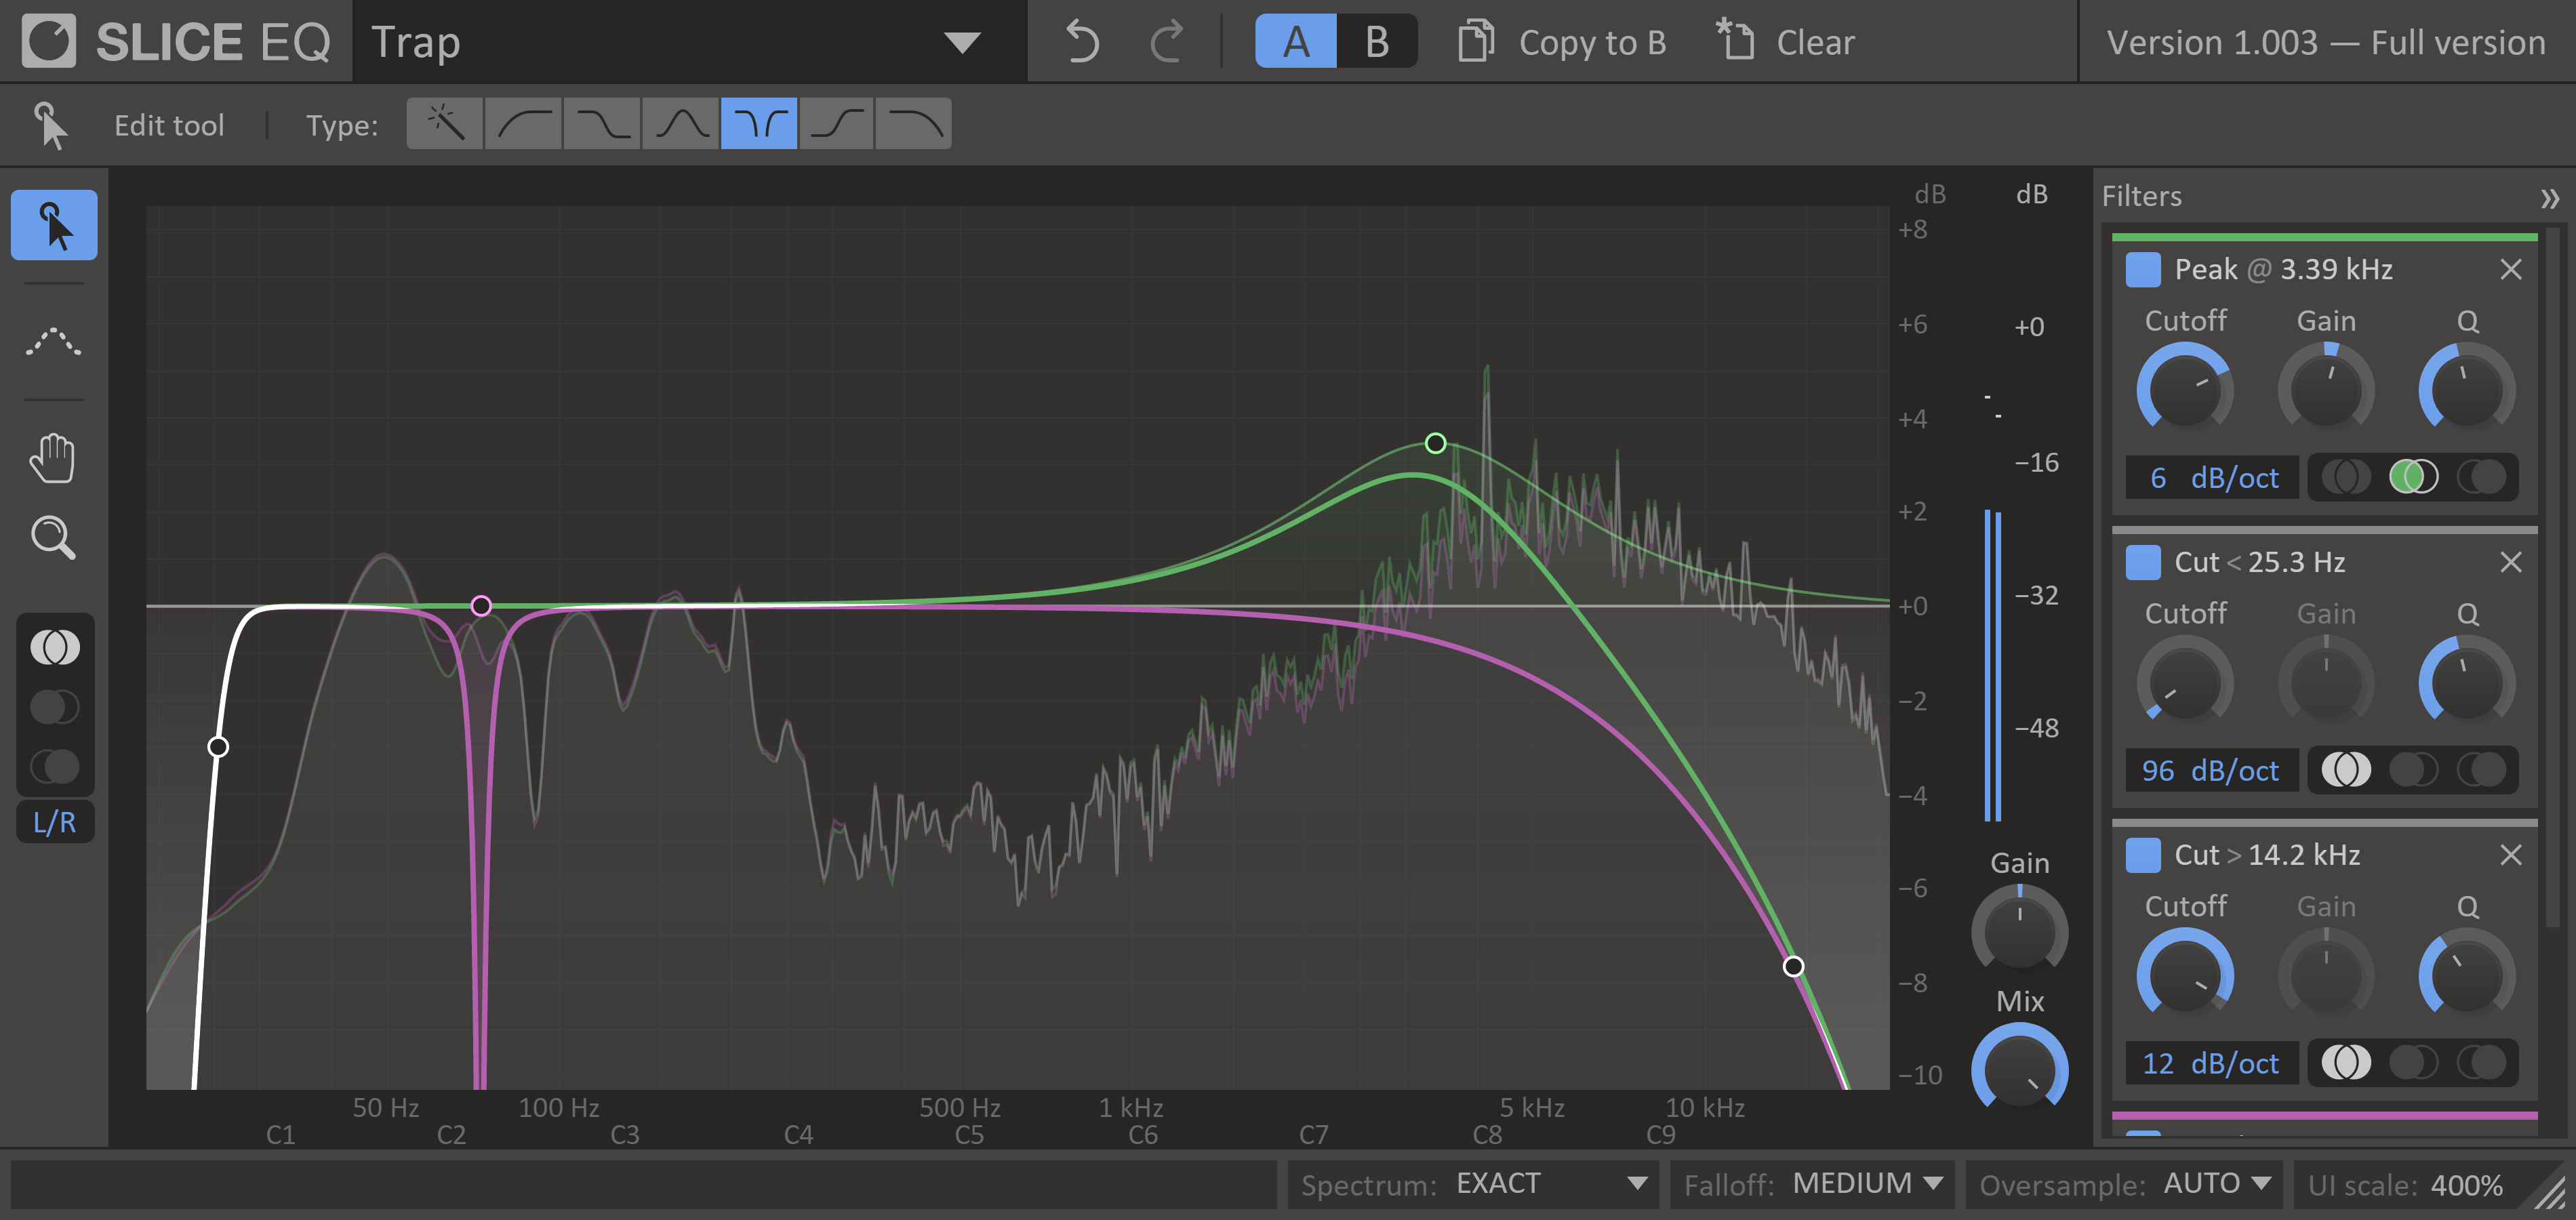The image size is (2576, 1220).
Task: Open the Trap preset dropdown
Action: click(962, 42)
